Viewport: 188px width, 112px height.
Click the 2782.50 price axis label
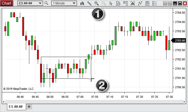pyautogui.click(x=180, y=50)
